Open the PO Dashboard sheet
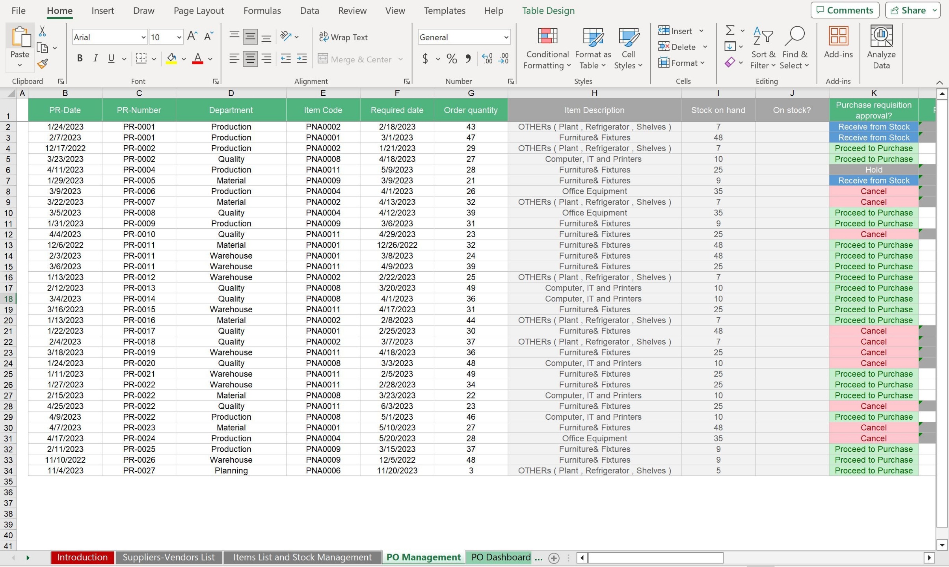Viewport: 949px width, 567px height. [500, 557]
